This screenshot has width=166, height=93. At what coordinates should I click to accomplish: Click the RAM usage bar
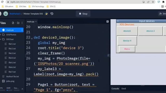(x=9, y=90)
